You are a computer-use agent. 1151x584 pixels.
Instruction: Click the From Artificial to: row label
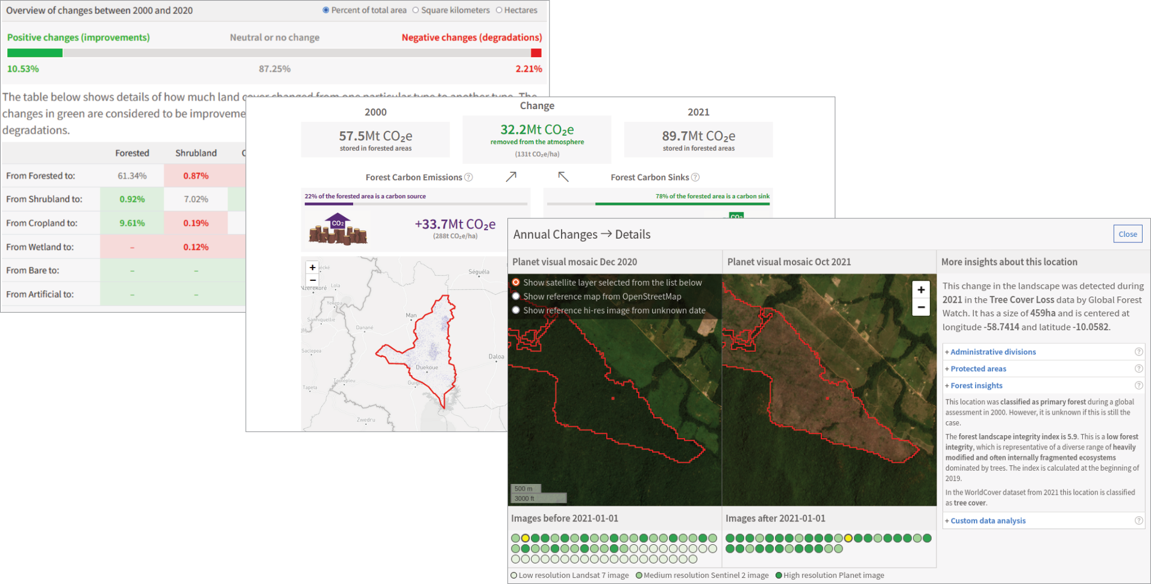click(x=40, y=294)
